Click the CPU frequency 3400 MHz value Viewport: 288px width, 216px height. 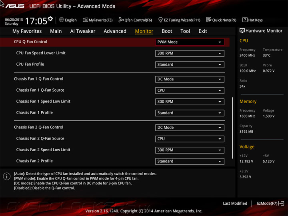pos(247,55)
